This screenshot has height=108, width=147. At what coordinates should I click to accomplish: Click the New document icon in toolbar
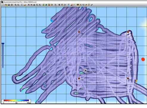click(3, 5)
